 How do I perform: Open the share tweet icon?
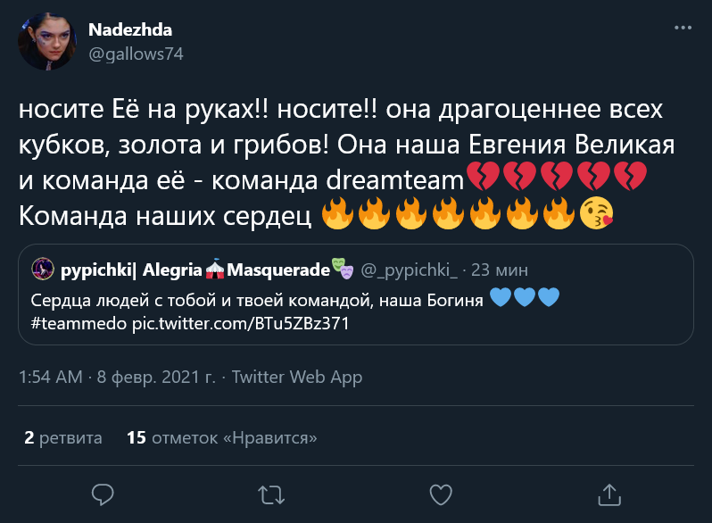609,493
